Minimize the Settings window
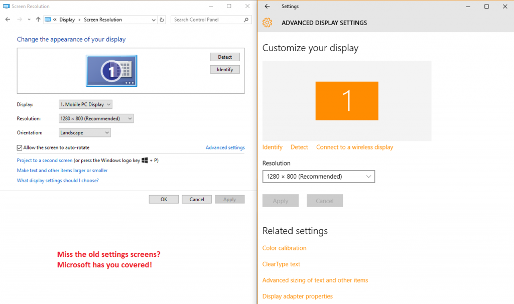Image resolution: width=514 pixels, height=304 pixels. (468, 7)
